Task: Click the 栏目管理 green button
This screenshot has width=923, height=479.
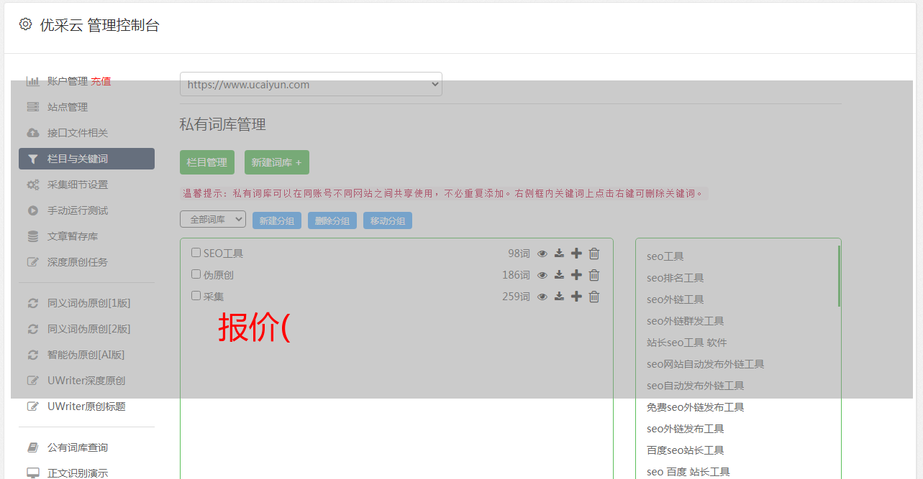Action: (x=207, y=162)
